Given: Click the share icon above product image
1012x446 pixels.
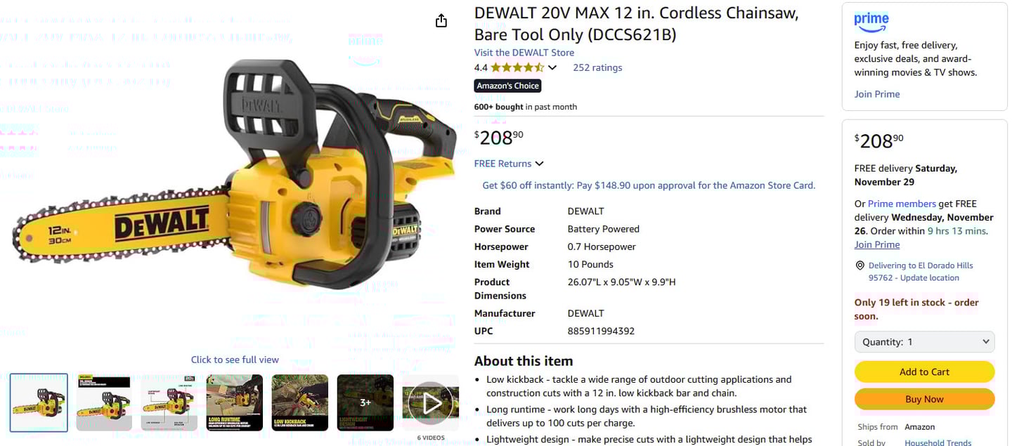Looking at the screenshot, I should point(441,20).
